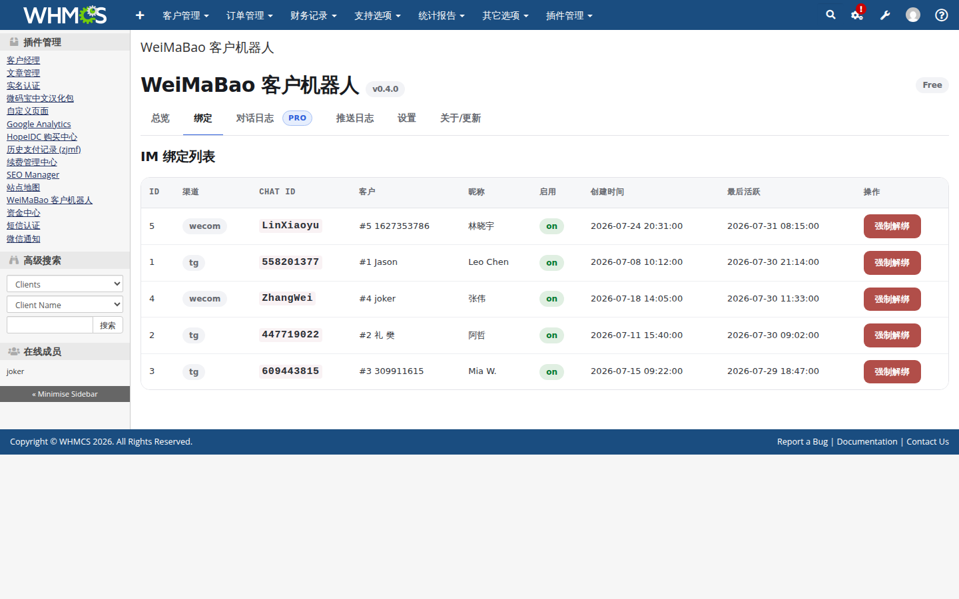The width and height of the screenshot is (959, 599).
Task: Expand the 客户管理 menu
Action: tap(186, 15)
